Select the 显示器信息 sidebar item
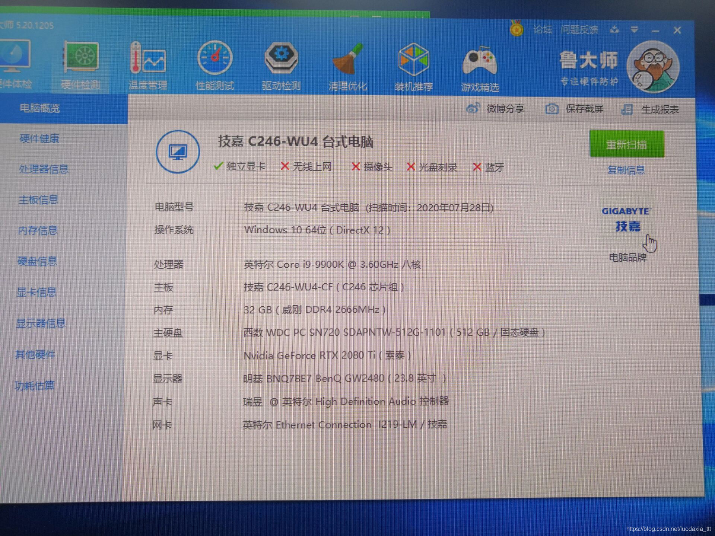Viewport: 715px width, 536px height. [x=41, y=323]
